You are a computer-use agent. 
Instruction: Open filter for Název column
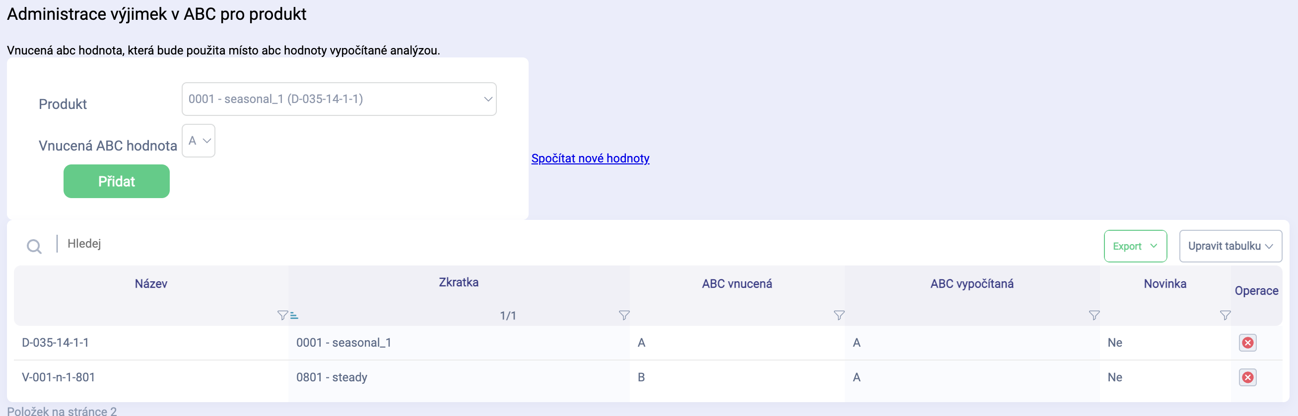pos(282,315)
